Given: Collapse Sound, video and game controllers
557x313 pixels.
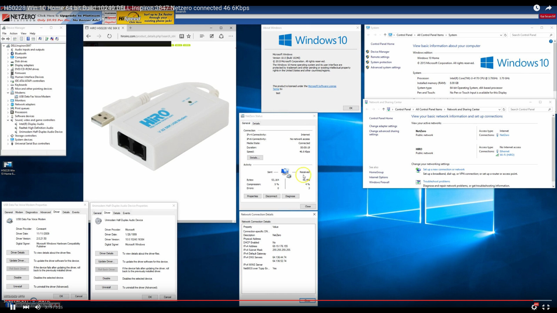Looking at the screenshot, I should (x=8, y=120).
